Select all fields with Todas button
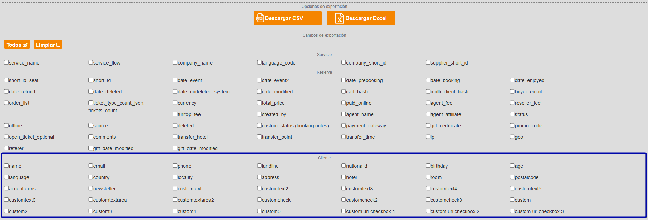 click(17, 45)
